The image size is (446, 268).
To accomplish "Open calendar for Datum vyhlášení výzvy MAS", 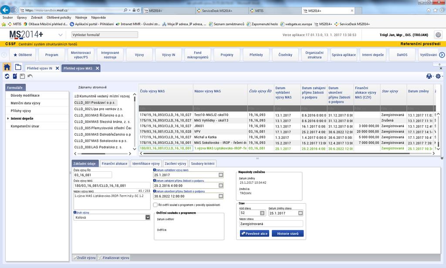I will coord(221,175).
